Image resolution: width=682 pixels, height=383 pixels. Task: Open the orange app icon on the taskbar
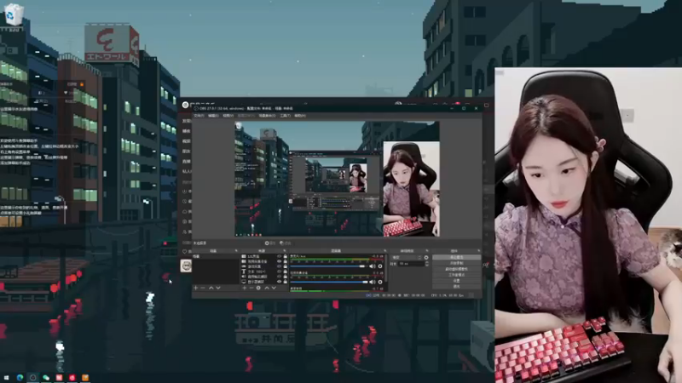[x=84, y=378]
